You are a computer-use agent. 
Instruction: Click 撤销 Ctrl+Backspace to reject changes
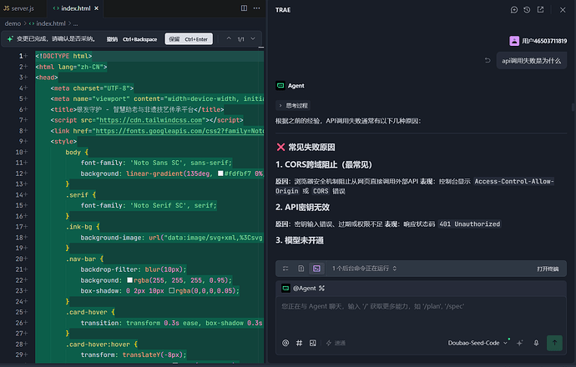[x=132, y=39]
